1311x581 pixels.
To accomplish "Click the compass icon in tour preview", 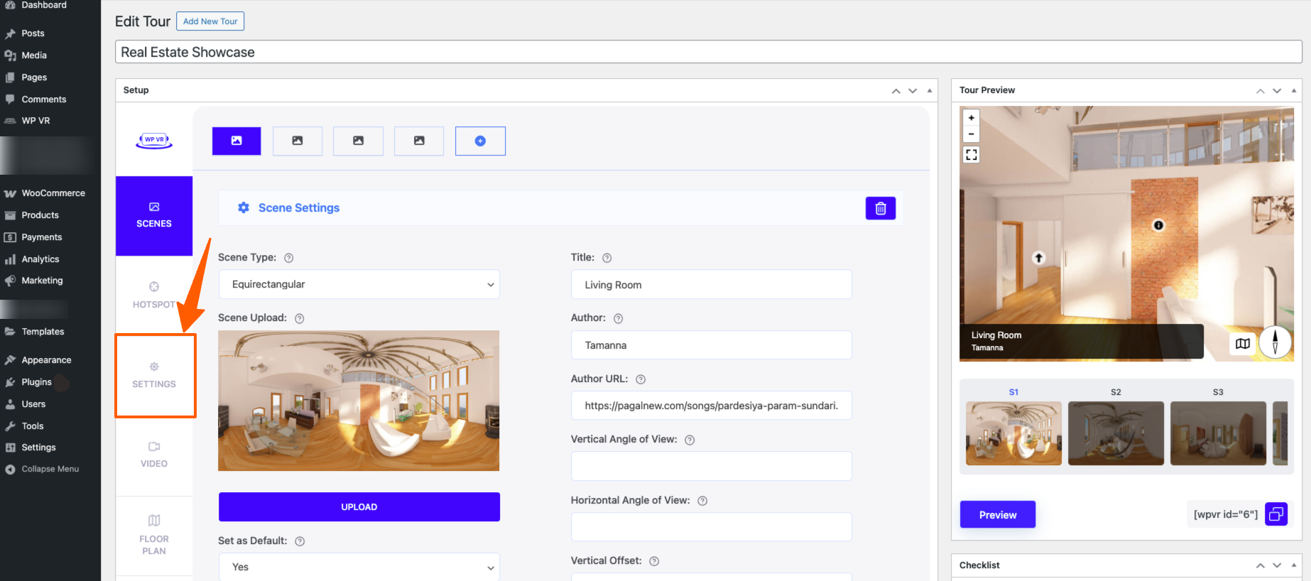I will pyautogui.click(x=1275, y=342).
